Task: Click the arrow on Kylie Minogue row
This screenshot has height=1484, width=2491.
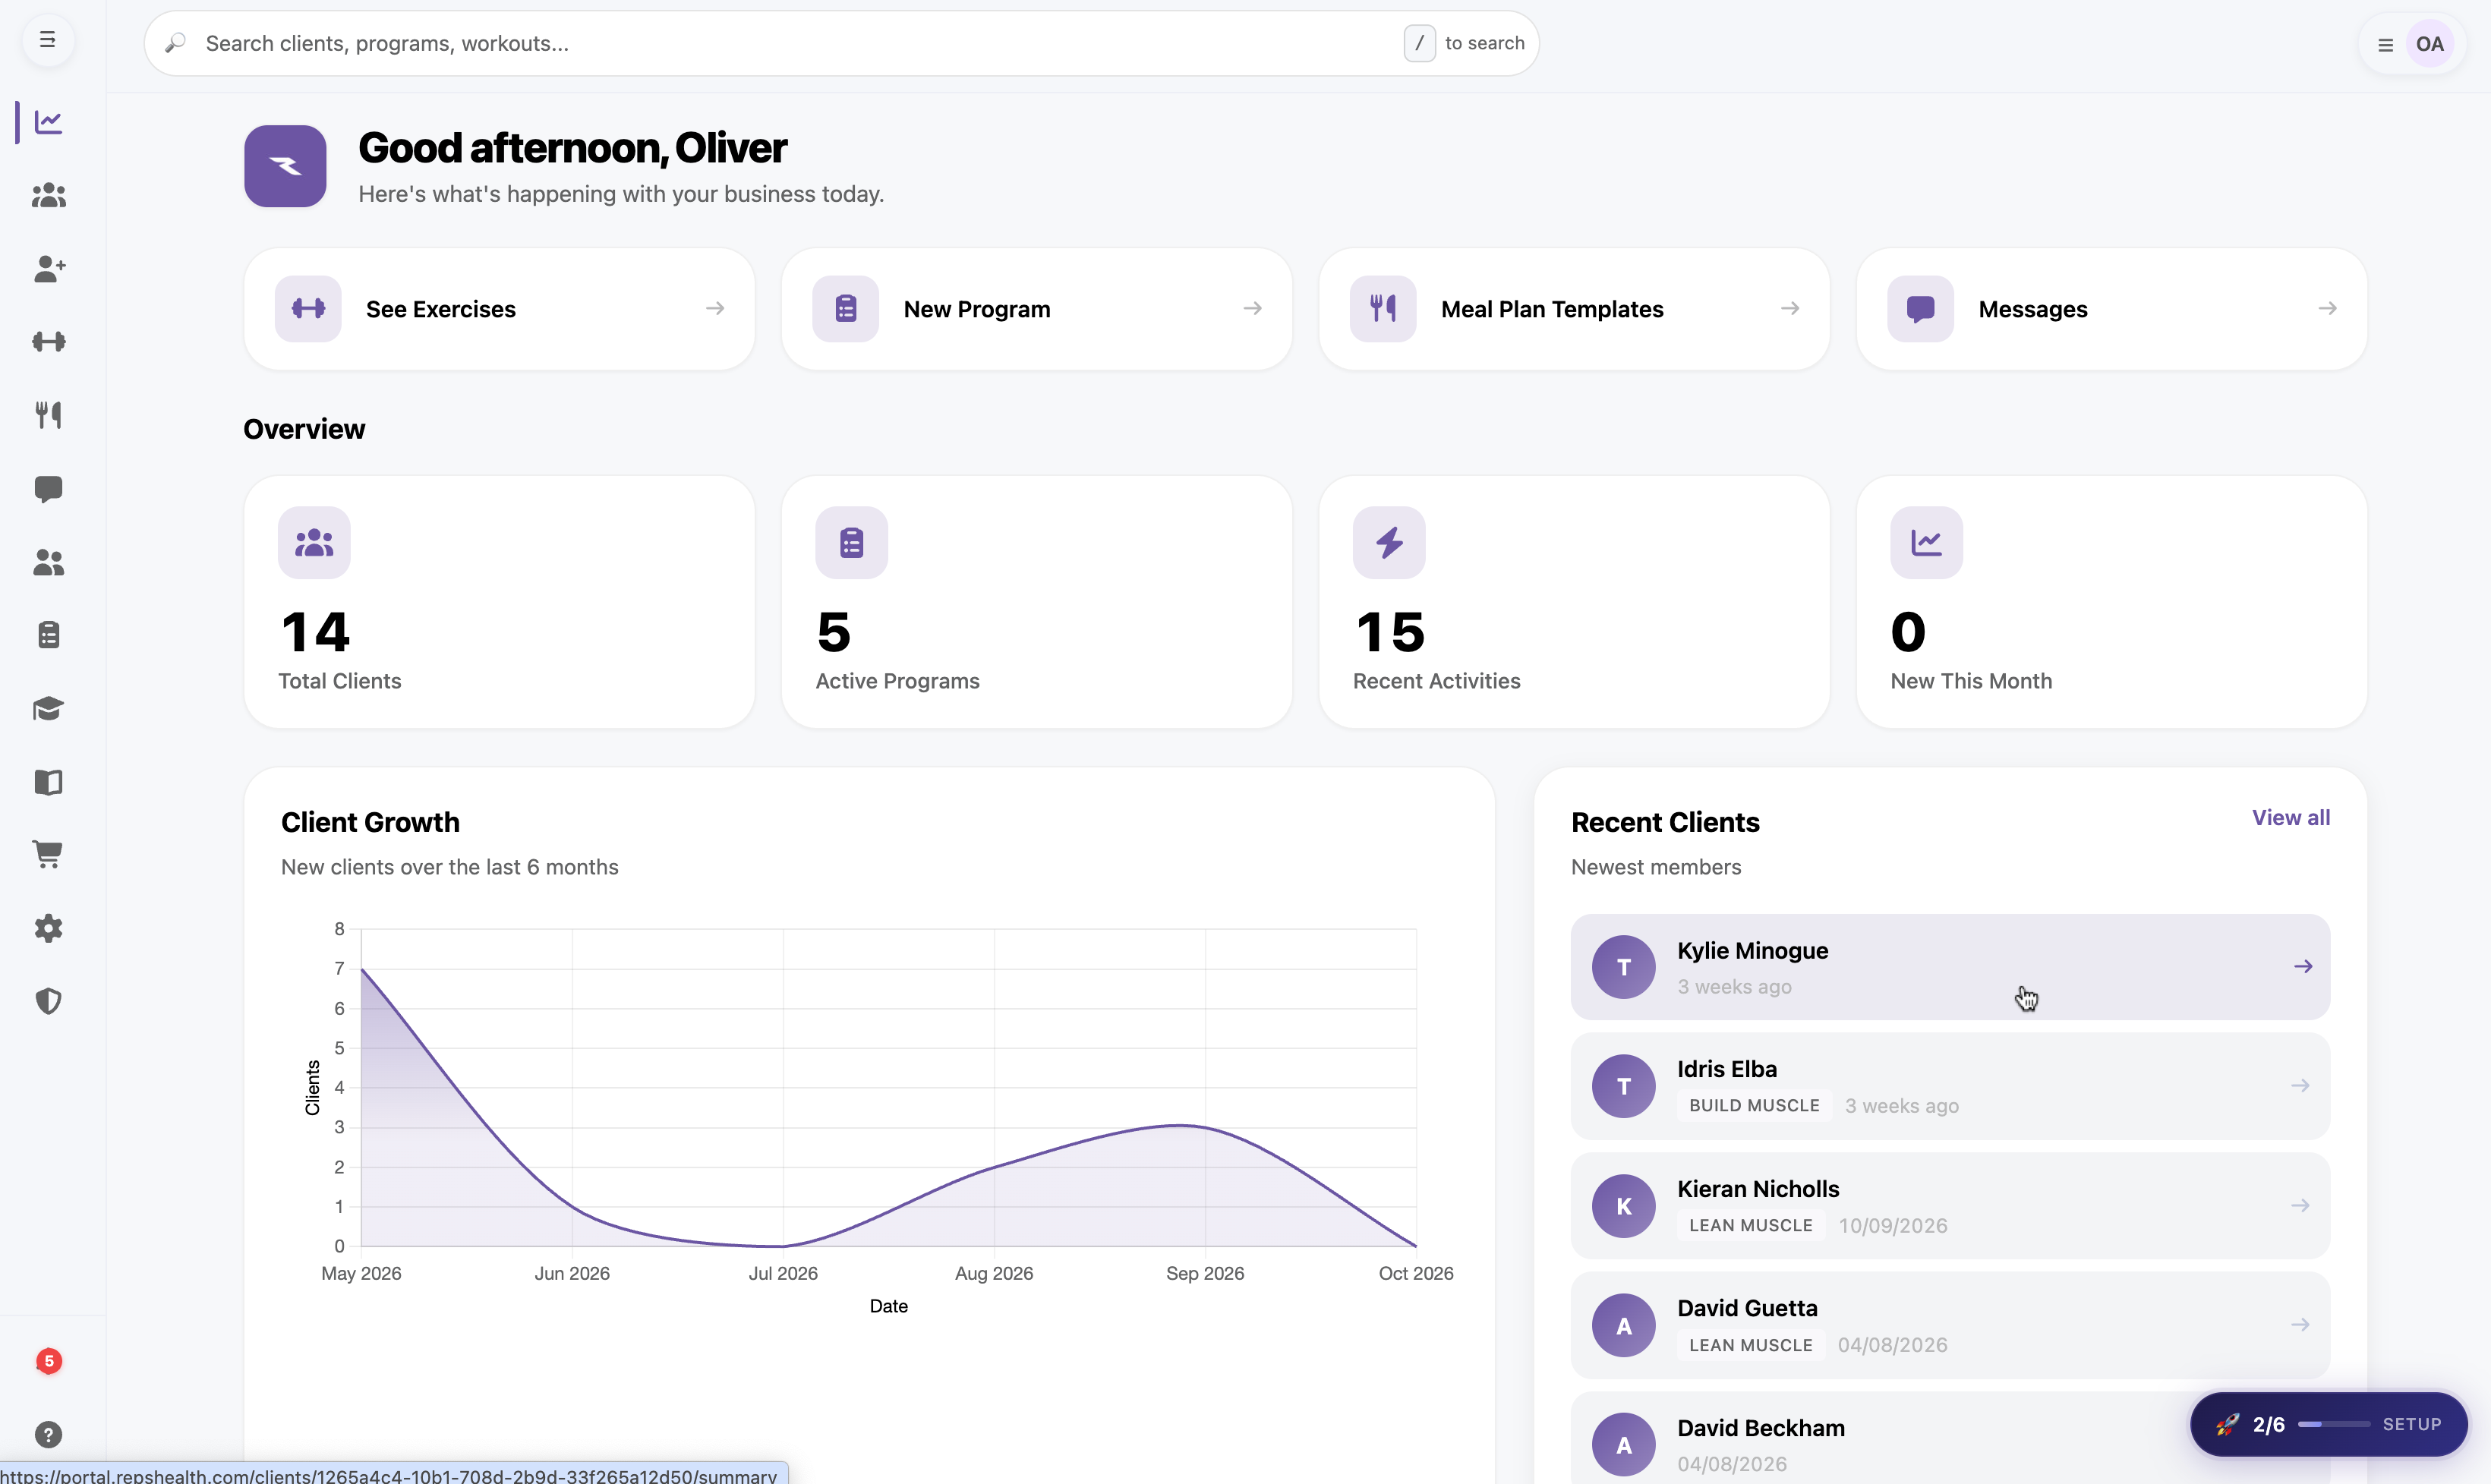Action: coord(2302,966)
